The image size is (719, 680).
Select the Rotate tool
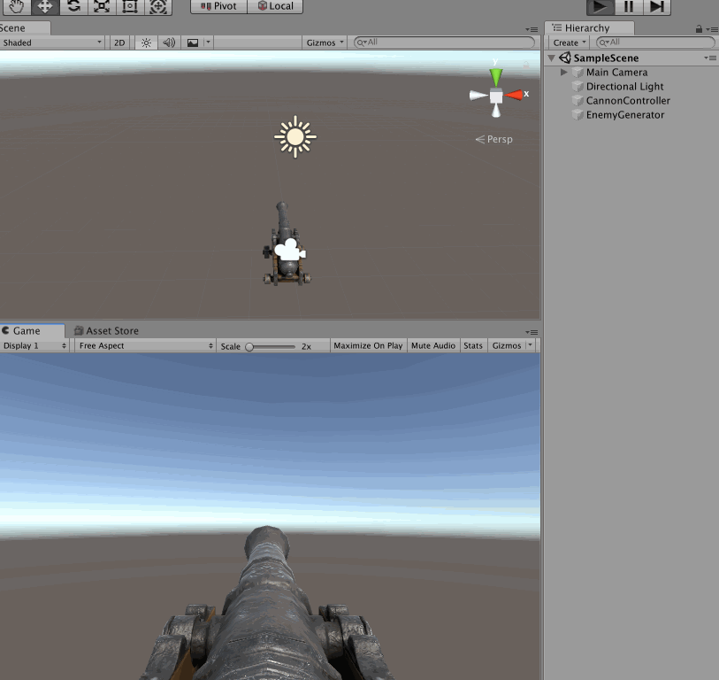coord(73,6)
